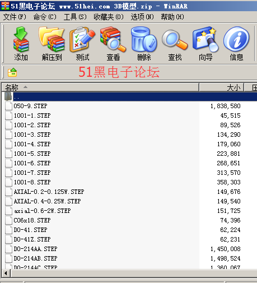
Task: Select the file icon of 1001-1.STEP
Action: tap(8, 115)
